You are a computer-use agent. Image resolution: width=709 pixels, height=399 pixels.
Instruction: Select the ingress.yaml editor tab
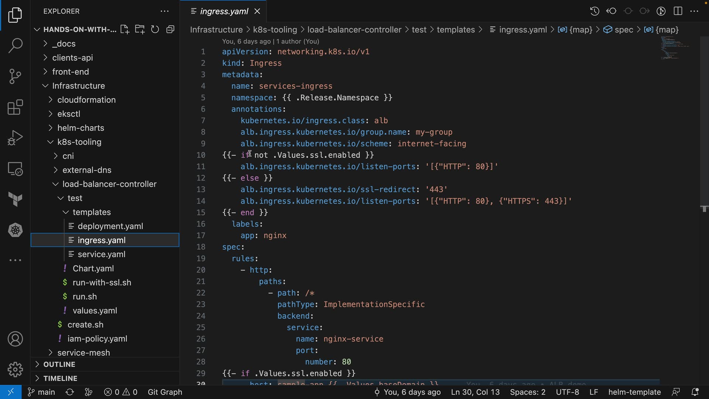coord(224,11)
